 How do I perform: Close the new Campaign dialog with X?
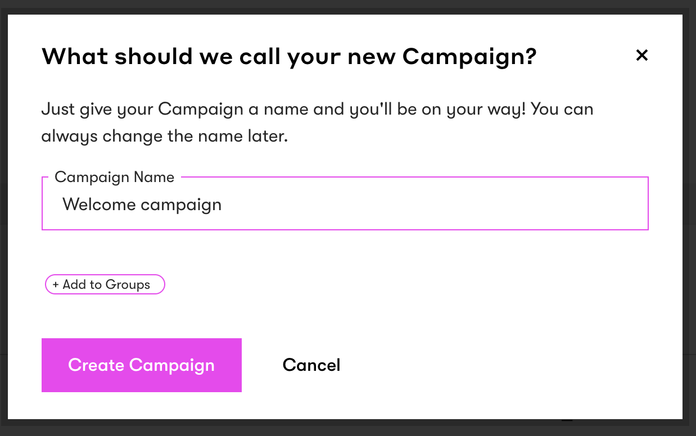click(x=641, y=55)
